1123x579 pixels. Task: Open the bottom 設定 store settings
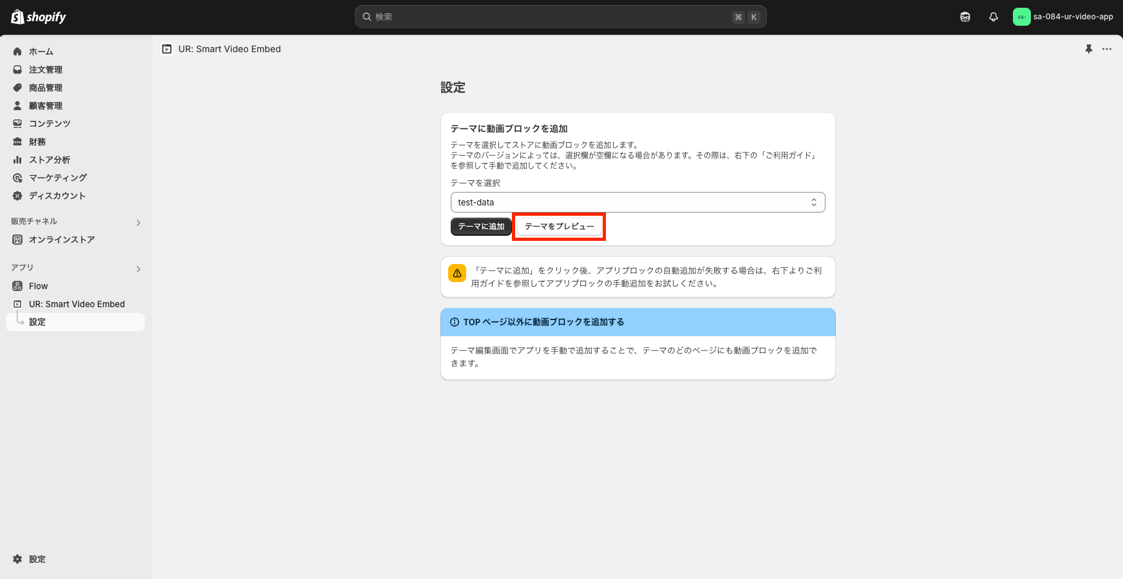[x=75, y=559]
